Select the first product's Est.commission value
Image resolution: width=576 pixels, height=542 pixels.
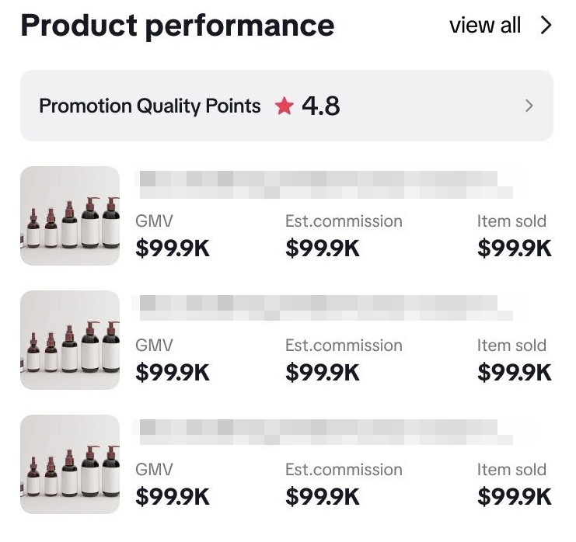pos(323,248)
